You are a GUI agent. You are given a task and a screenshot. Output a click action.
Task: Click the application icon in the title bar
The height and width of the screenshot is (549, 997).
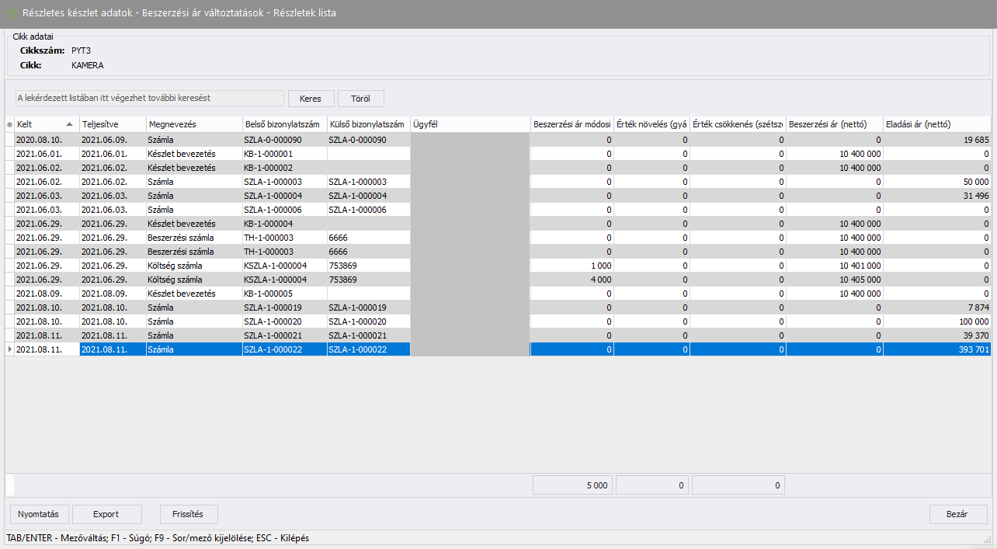(x=12, y=14)
